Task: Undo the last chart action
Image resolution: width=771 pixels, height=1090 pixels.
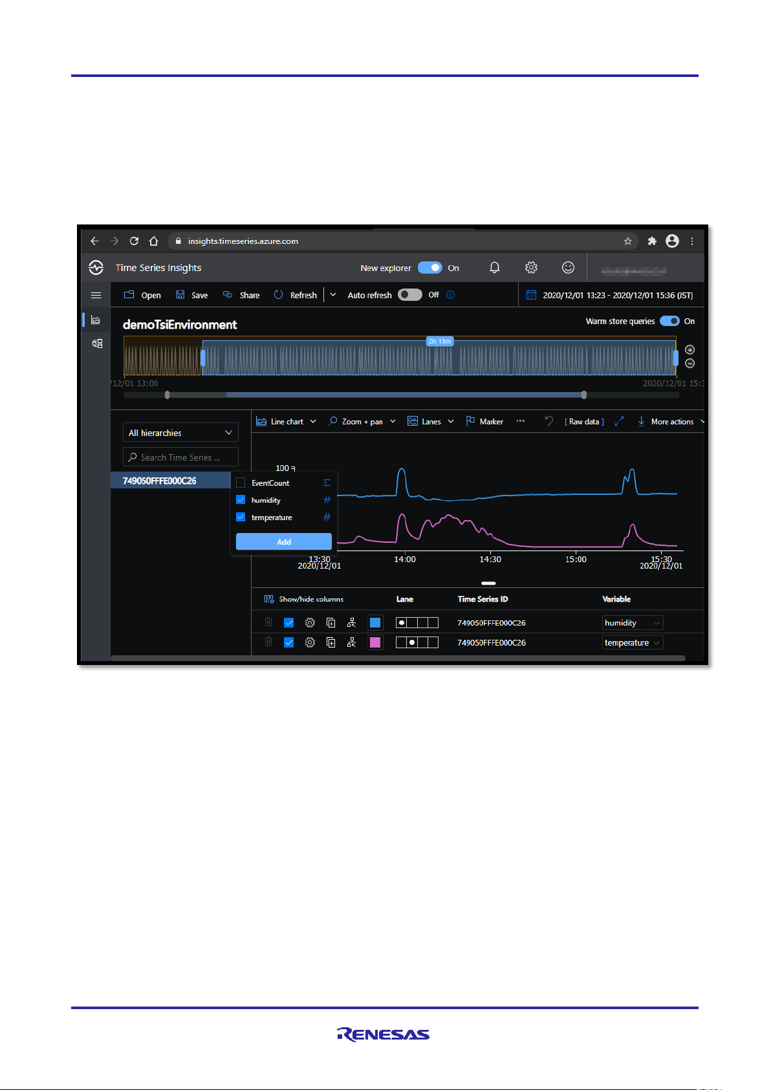Action: 548,421
